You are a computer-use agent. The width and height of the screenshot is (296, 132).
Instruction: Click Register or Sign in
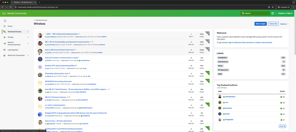tap(285, 13)
